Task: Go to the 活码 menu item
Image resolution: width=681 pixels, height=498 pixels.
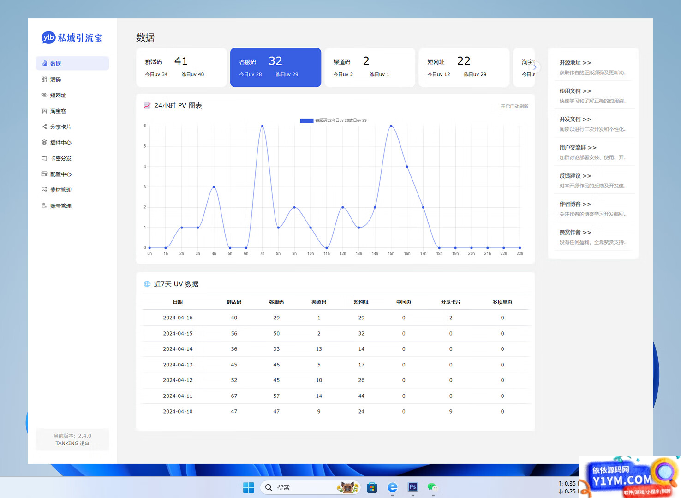Action: coord(72,79)
